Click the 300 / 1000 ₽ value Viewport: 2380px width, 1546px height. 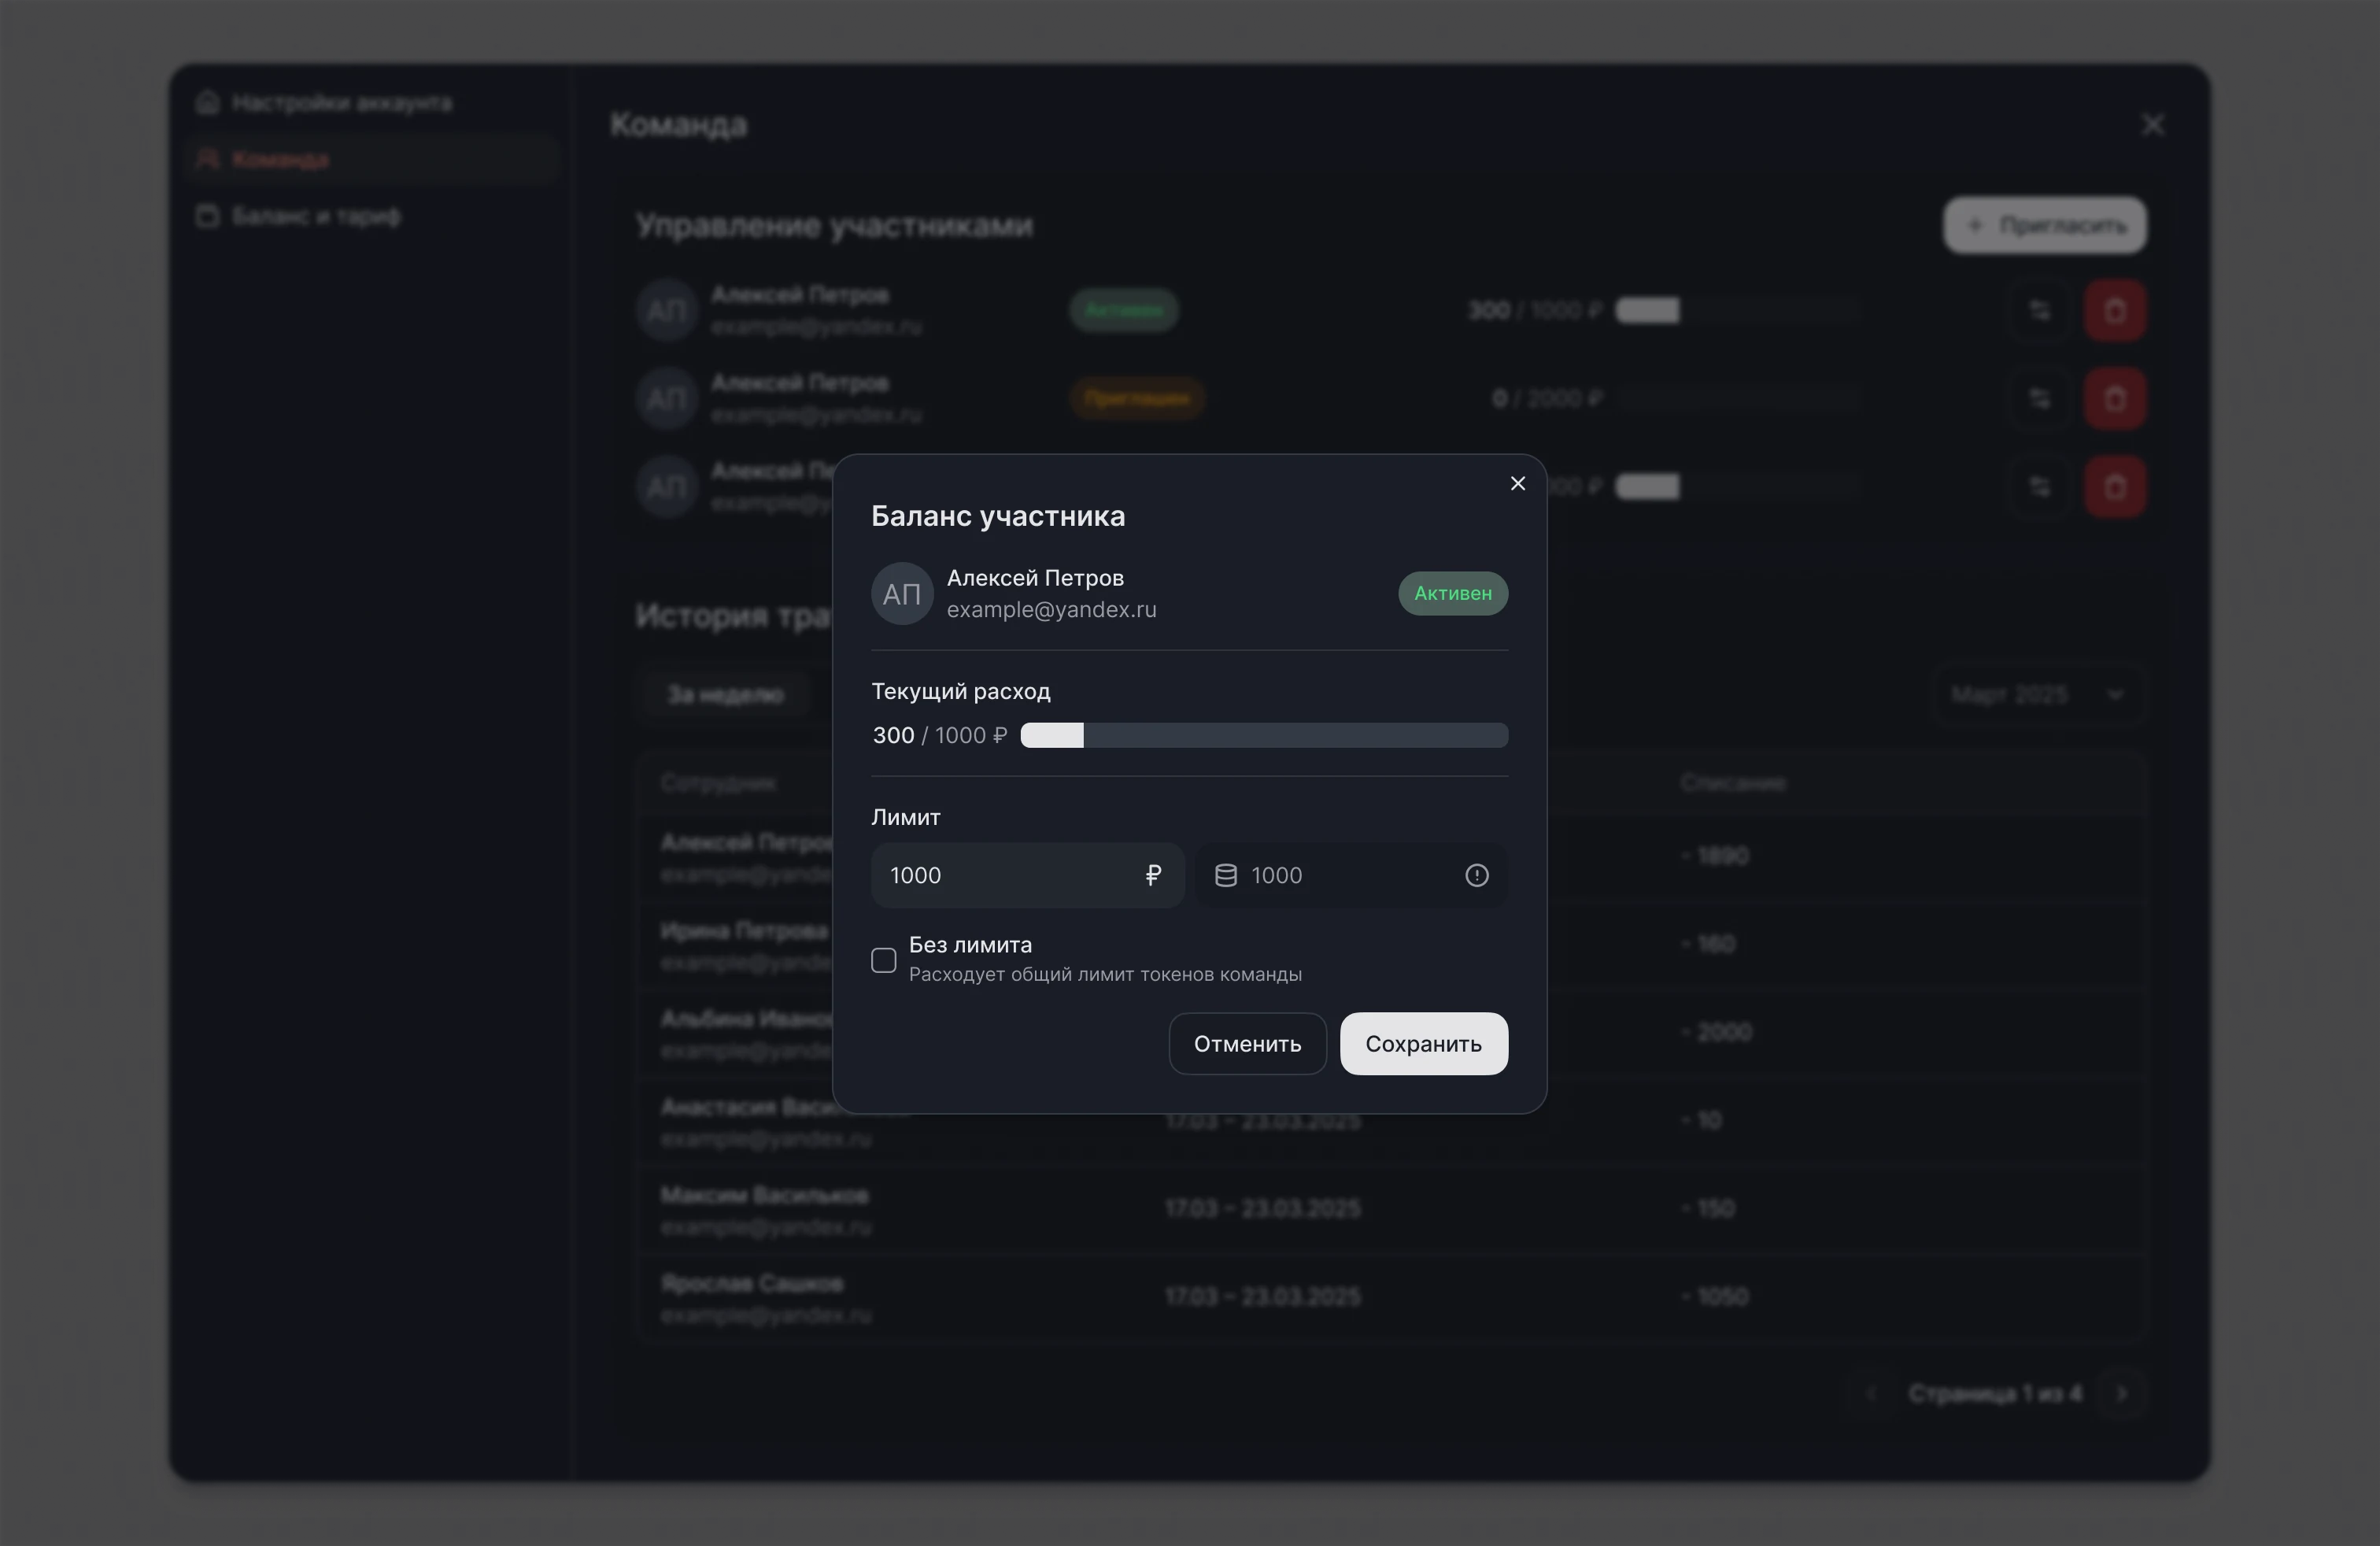(939, 736)
